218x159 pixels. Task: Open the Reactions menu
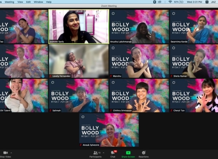click(143, 154)
